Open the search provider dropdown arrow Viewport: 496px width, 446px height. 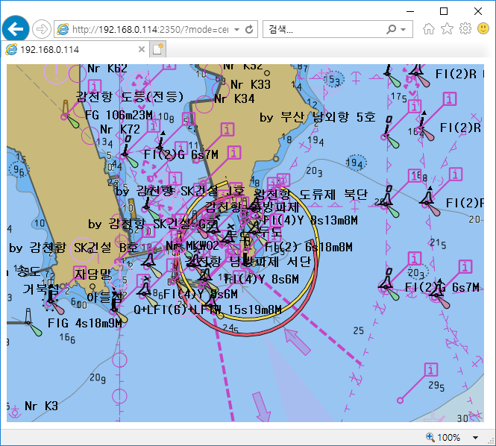[x=404, y=30]
